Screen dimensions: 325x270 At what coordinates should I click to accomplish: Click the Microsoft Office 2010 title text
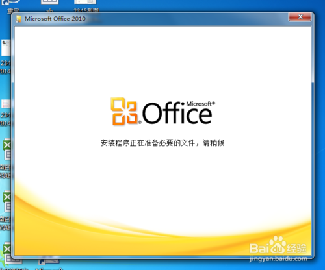[55, 19]
